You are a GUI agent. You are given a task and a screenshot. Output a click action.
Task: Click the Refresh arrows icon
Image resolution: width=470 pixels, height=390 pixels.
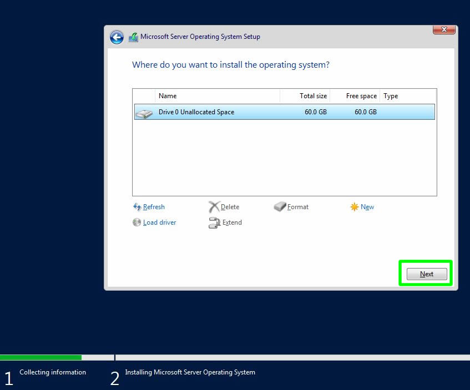(x=137, y=207)
